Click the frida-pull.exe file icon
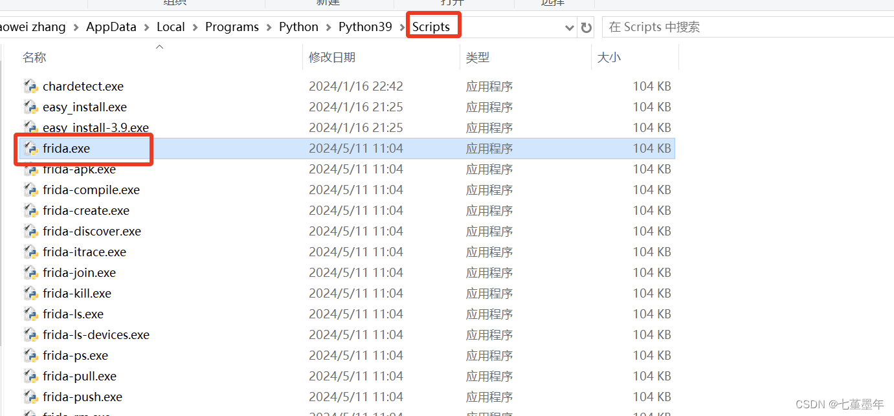 [x=30, y=376]
